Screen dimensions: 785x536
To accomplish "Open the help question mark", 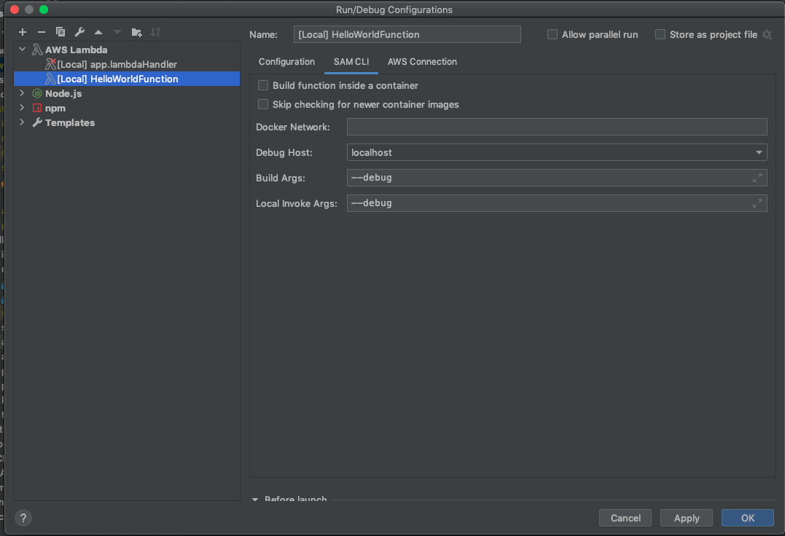I will 23,518.
